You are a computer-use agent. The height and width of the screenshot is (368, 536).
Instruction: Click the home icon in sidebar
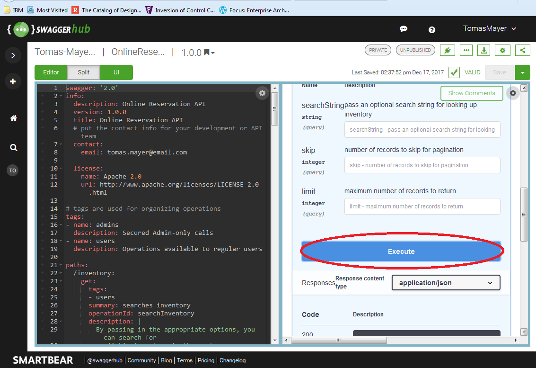13,118
